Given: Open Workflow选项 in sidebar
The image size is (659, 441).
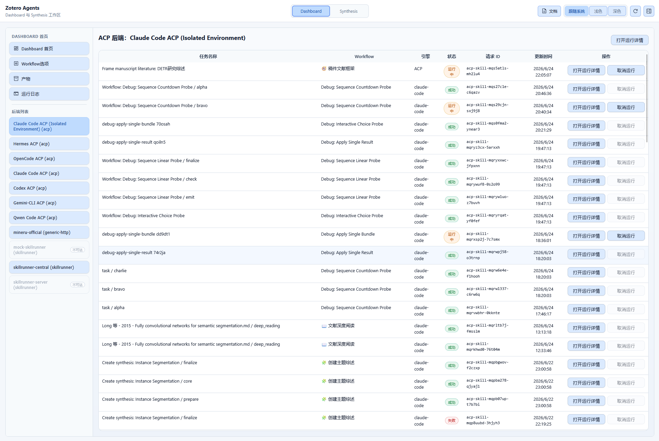Looking at the screenshot, I should click(x=49, y=64).
